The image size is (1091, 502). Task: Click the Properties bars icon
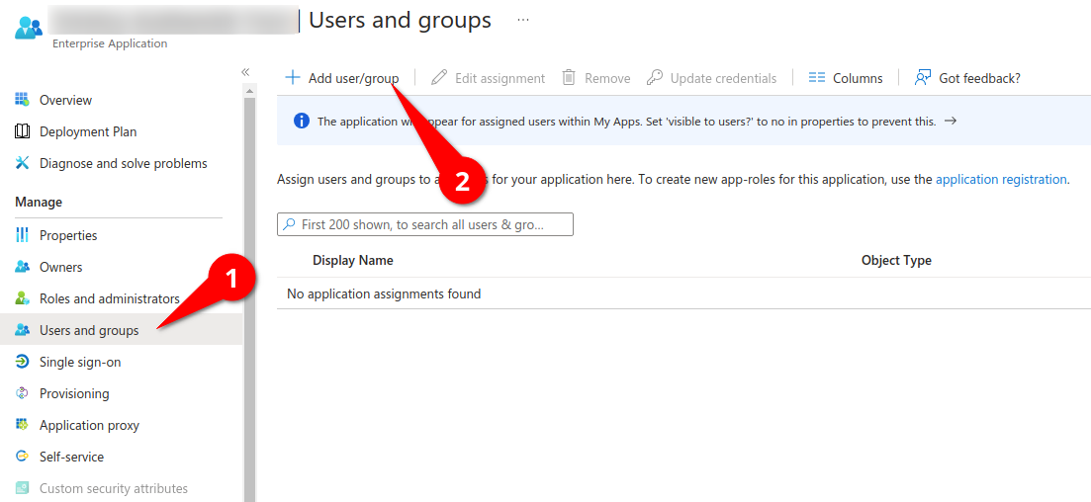coord(22,235)
